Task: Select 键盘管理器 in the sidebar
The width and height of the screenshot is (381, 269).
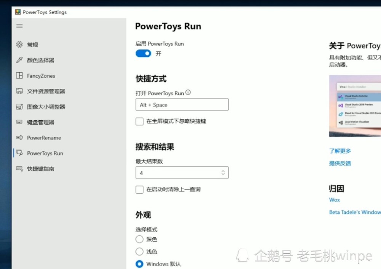Action: click(x=41, y=122)
